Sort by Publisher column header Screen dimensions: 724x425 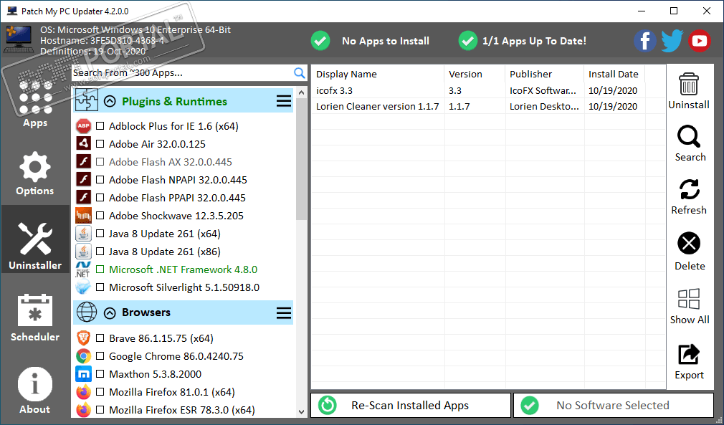pyautogui.click(x=545, y=74)
